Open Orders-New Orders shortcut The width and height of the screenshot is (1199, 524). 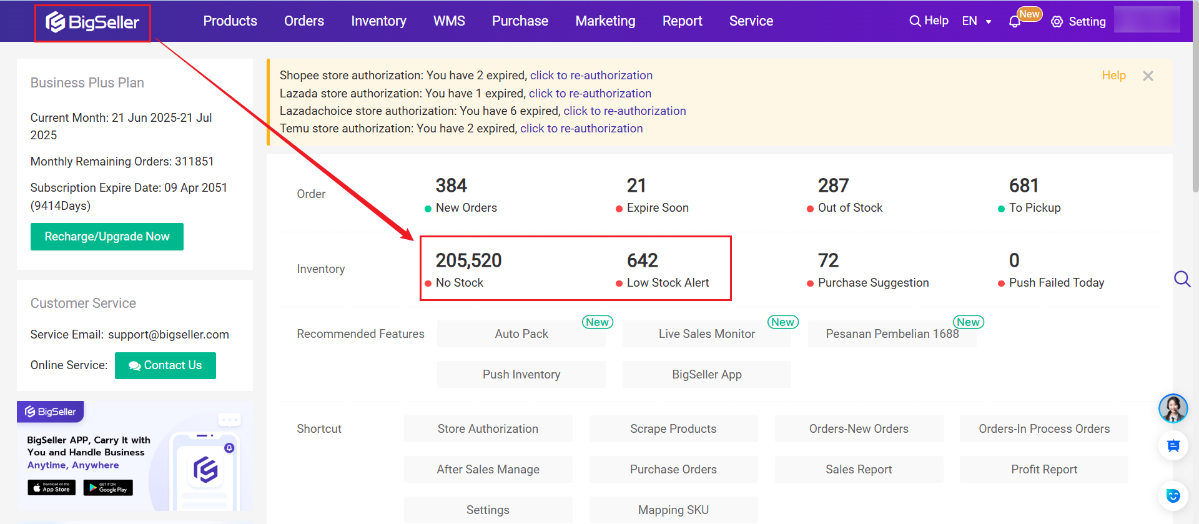click(x=859, y=429)
